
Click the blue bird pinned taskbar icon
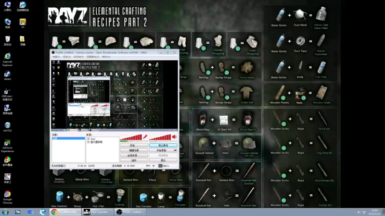(43, 212)
